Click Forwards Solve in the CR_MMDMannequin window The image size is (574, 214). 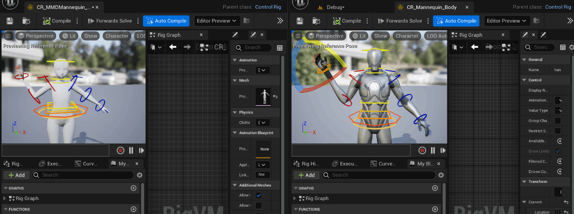(x=110, y=21)
